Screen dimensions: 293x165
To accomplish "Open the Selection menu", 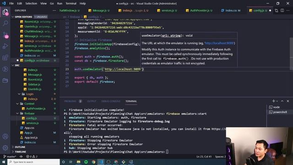I will [x=31, y=3].
